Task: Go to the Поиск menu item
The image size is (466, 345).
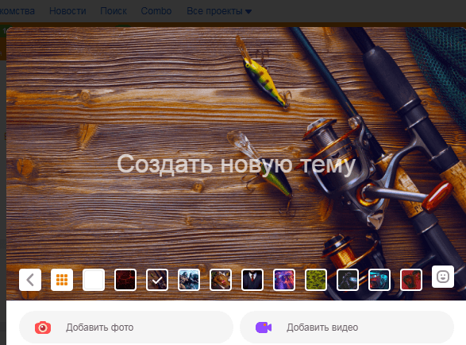Action: [x=114, y=11]
